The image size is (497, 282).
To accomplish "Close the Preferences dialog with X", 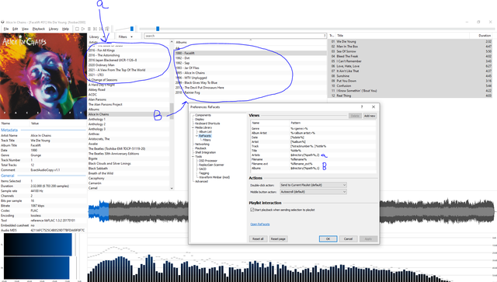I will click(x=374, y=107).
